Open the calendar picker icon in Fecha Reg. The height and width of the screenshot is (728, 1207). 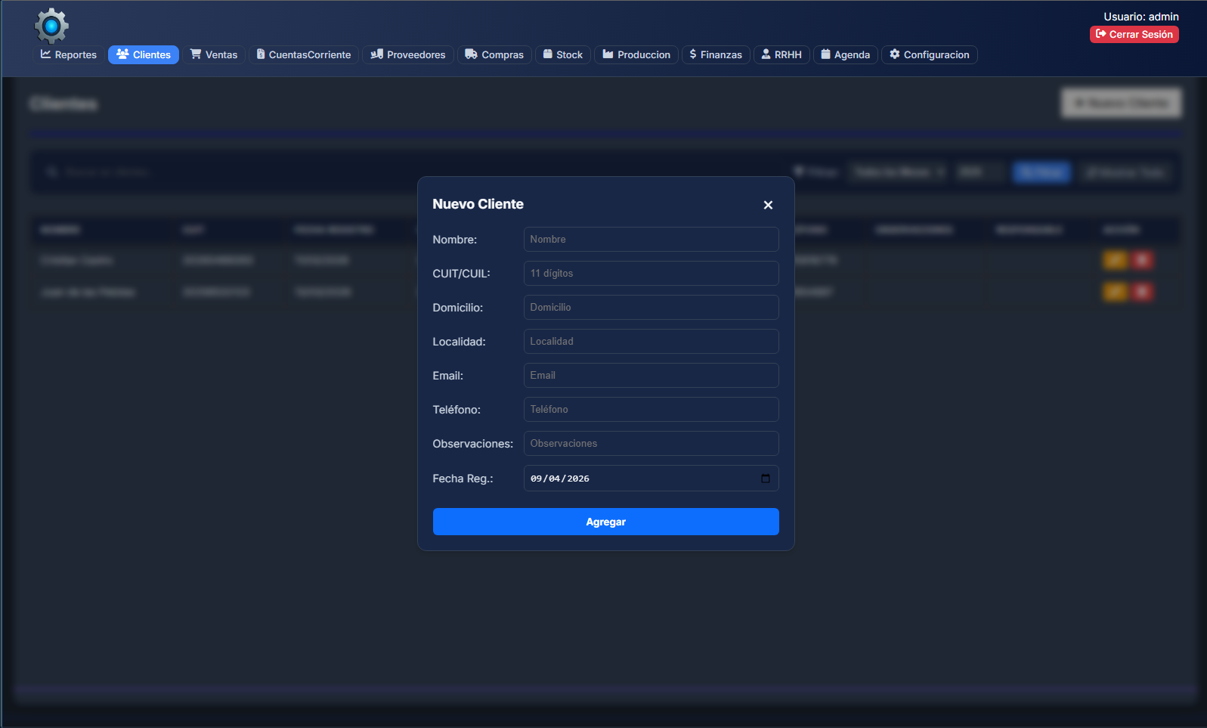pyautogui.click(x=766, y=478)
